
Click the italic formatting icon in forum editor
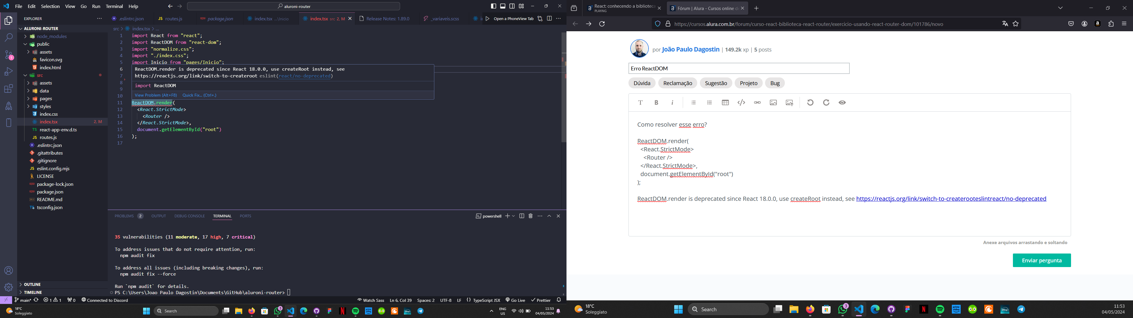click(x=672, y=102)
